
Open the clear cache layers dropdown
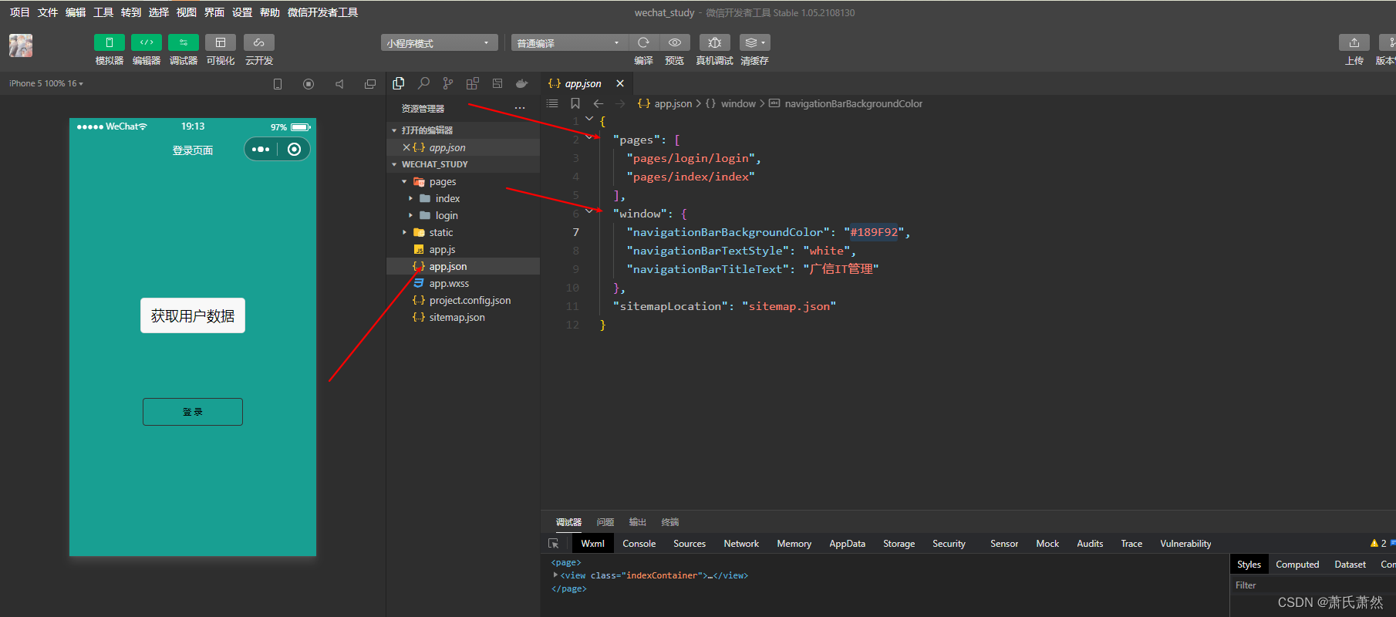[754, 42]
